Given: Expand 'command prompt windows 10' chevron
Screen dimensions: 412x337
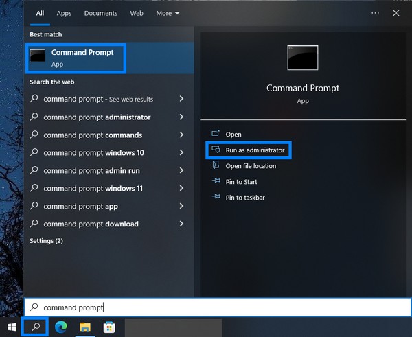Looking at the screenshot, I should tap(181, 152).
